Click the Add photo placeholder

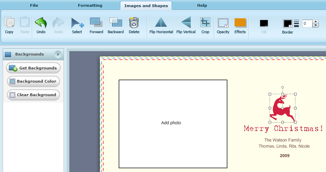[x=173, y=124]
